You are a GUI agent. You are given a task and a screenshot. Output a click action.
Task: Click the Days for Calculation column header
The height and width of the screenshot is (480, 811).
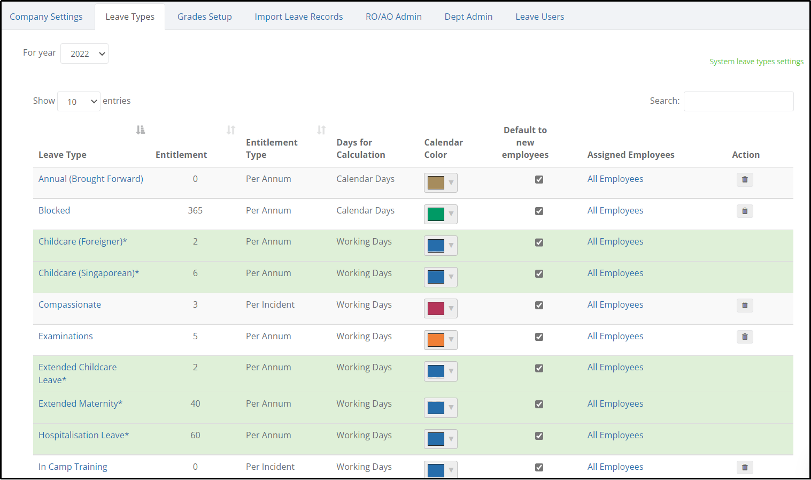[361, 149]
